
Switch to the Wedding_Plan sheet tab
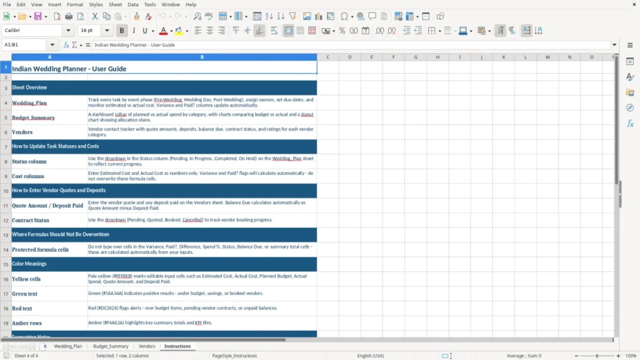[x=67, y=346]
